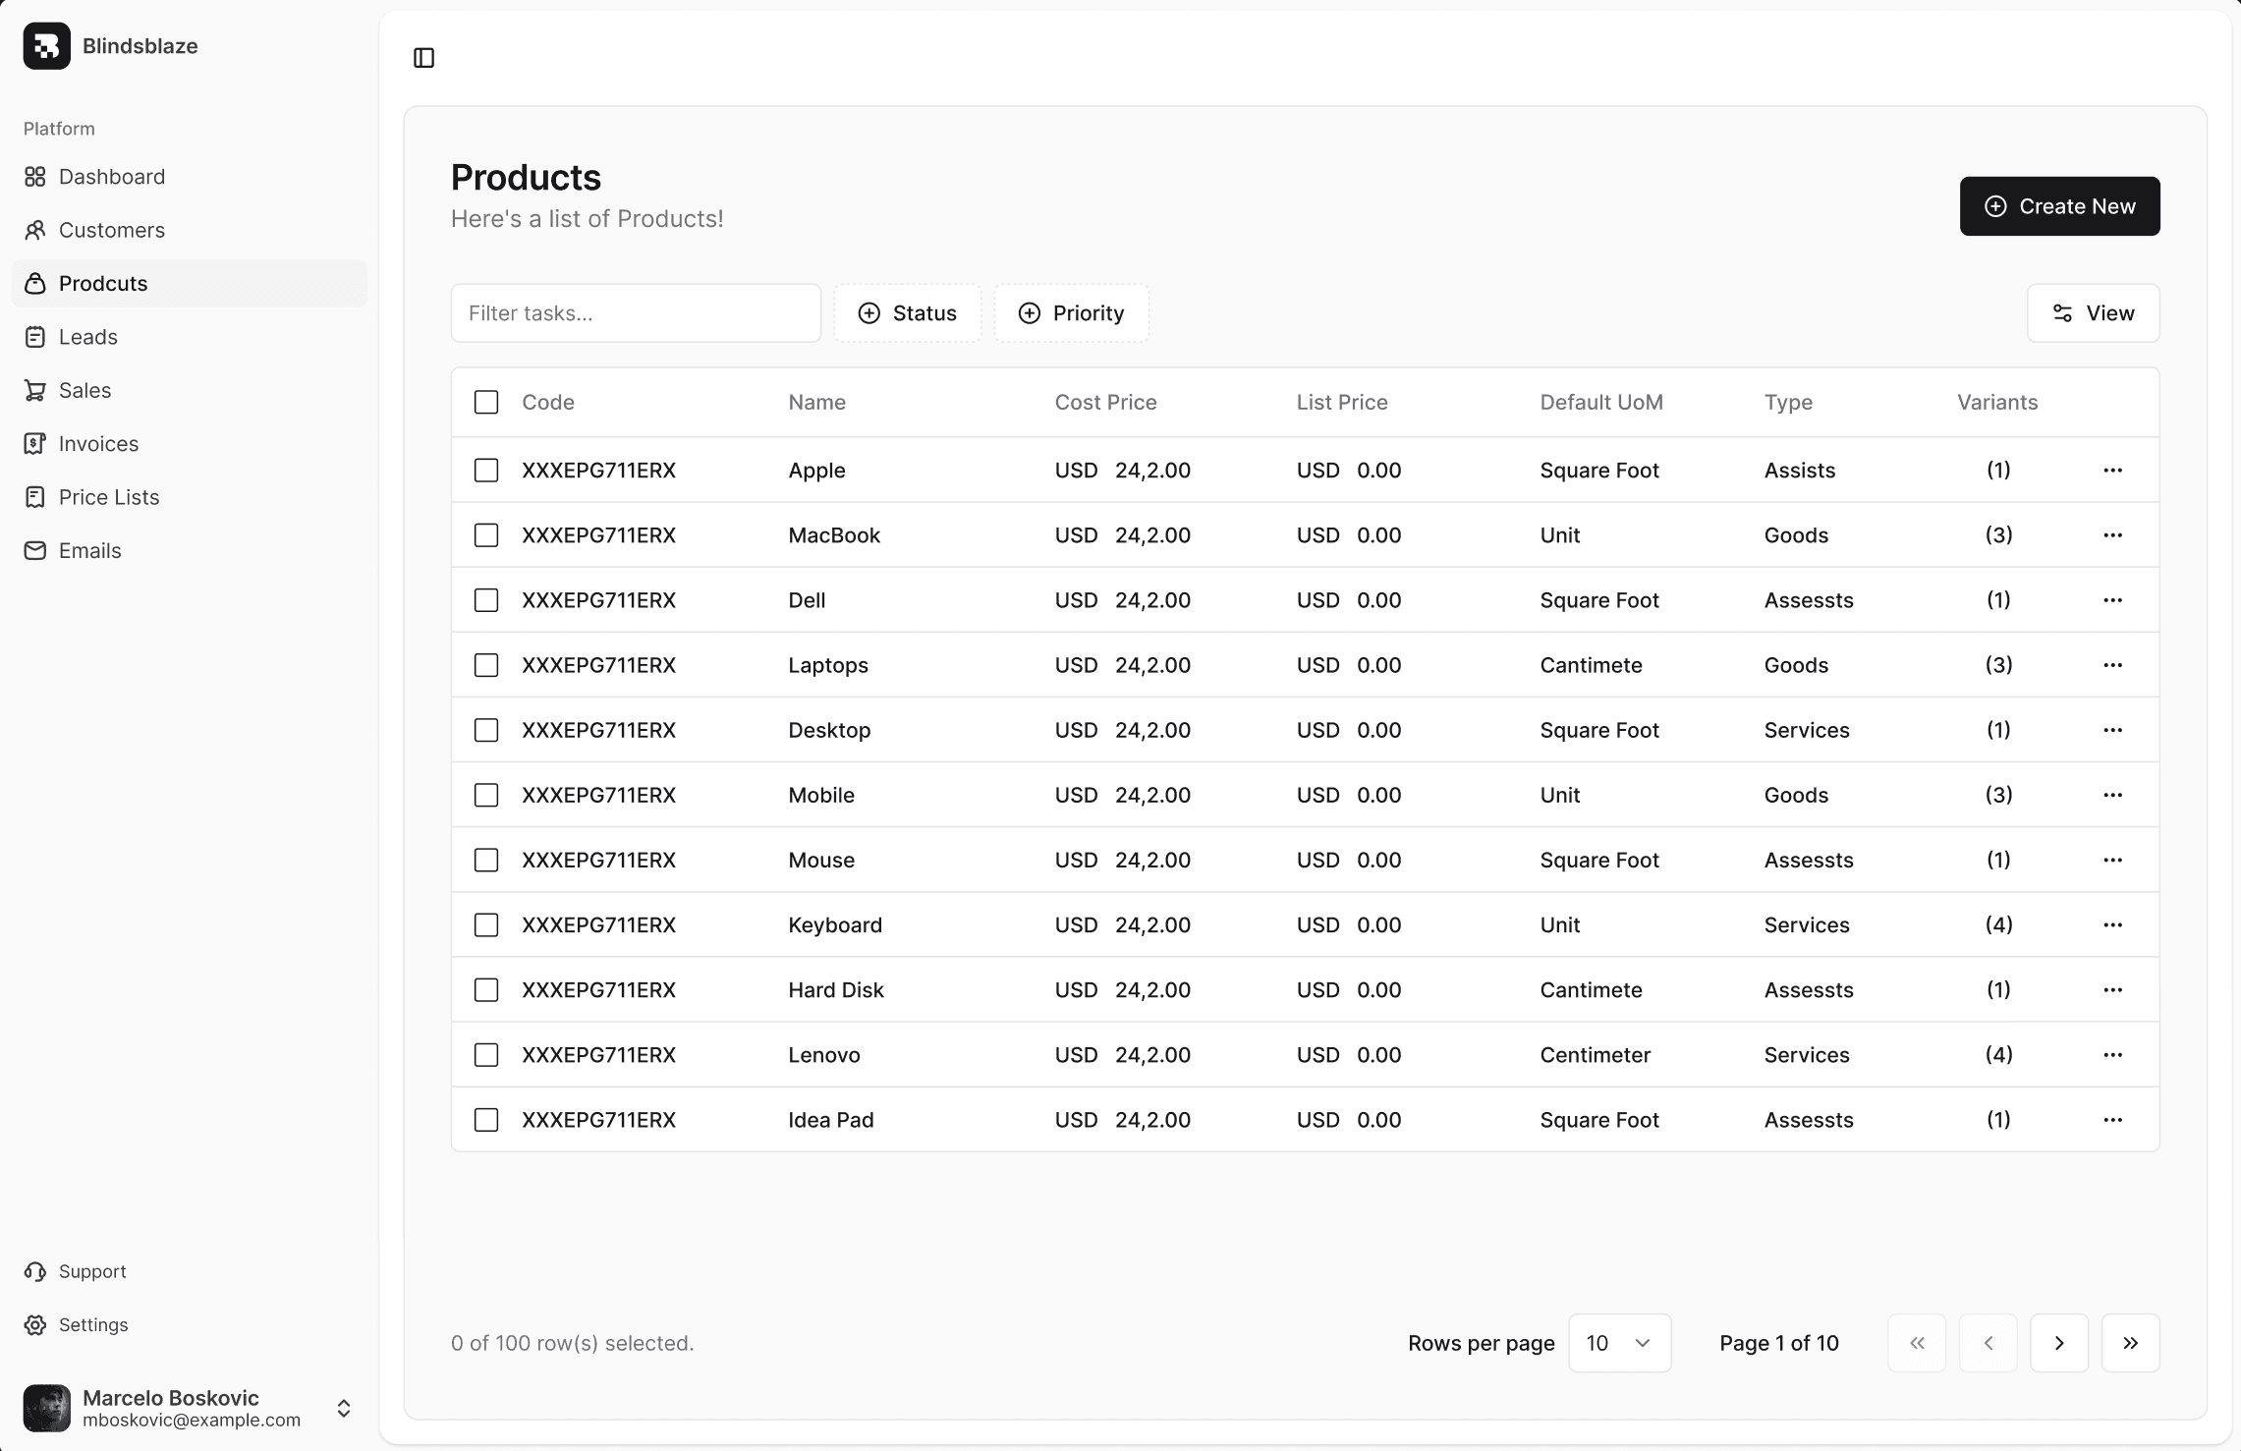This screenshot has width=2241, height=1451.
Task: Open Sales in the sidebar
Action: (x=190, y=390)
